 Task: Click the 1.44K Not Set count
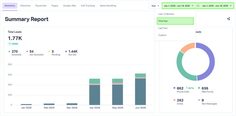(73, 52)
